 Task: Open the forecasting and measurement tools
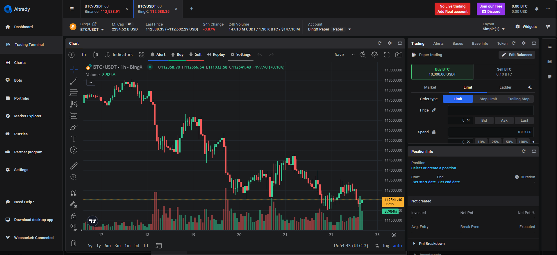(x=74, y=116)
